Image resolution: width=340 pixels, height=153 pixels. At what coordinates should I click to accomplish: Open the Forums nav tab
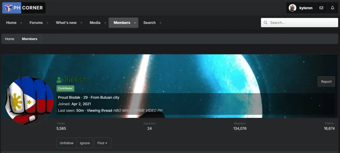36,23
